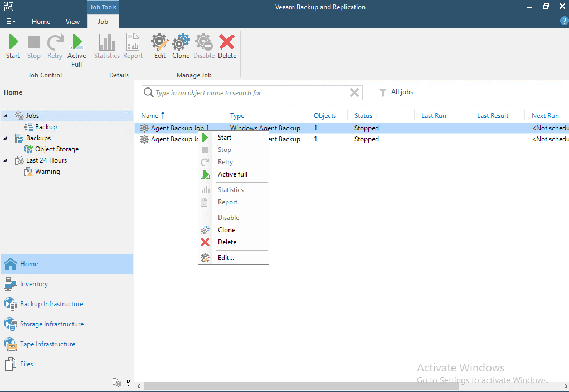
Task: Click the Disable job ribbon icon
Action: (203, 46)
